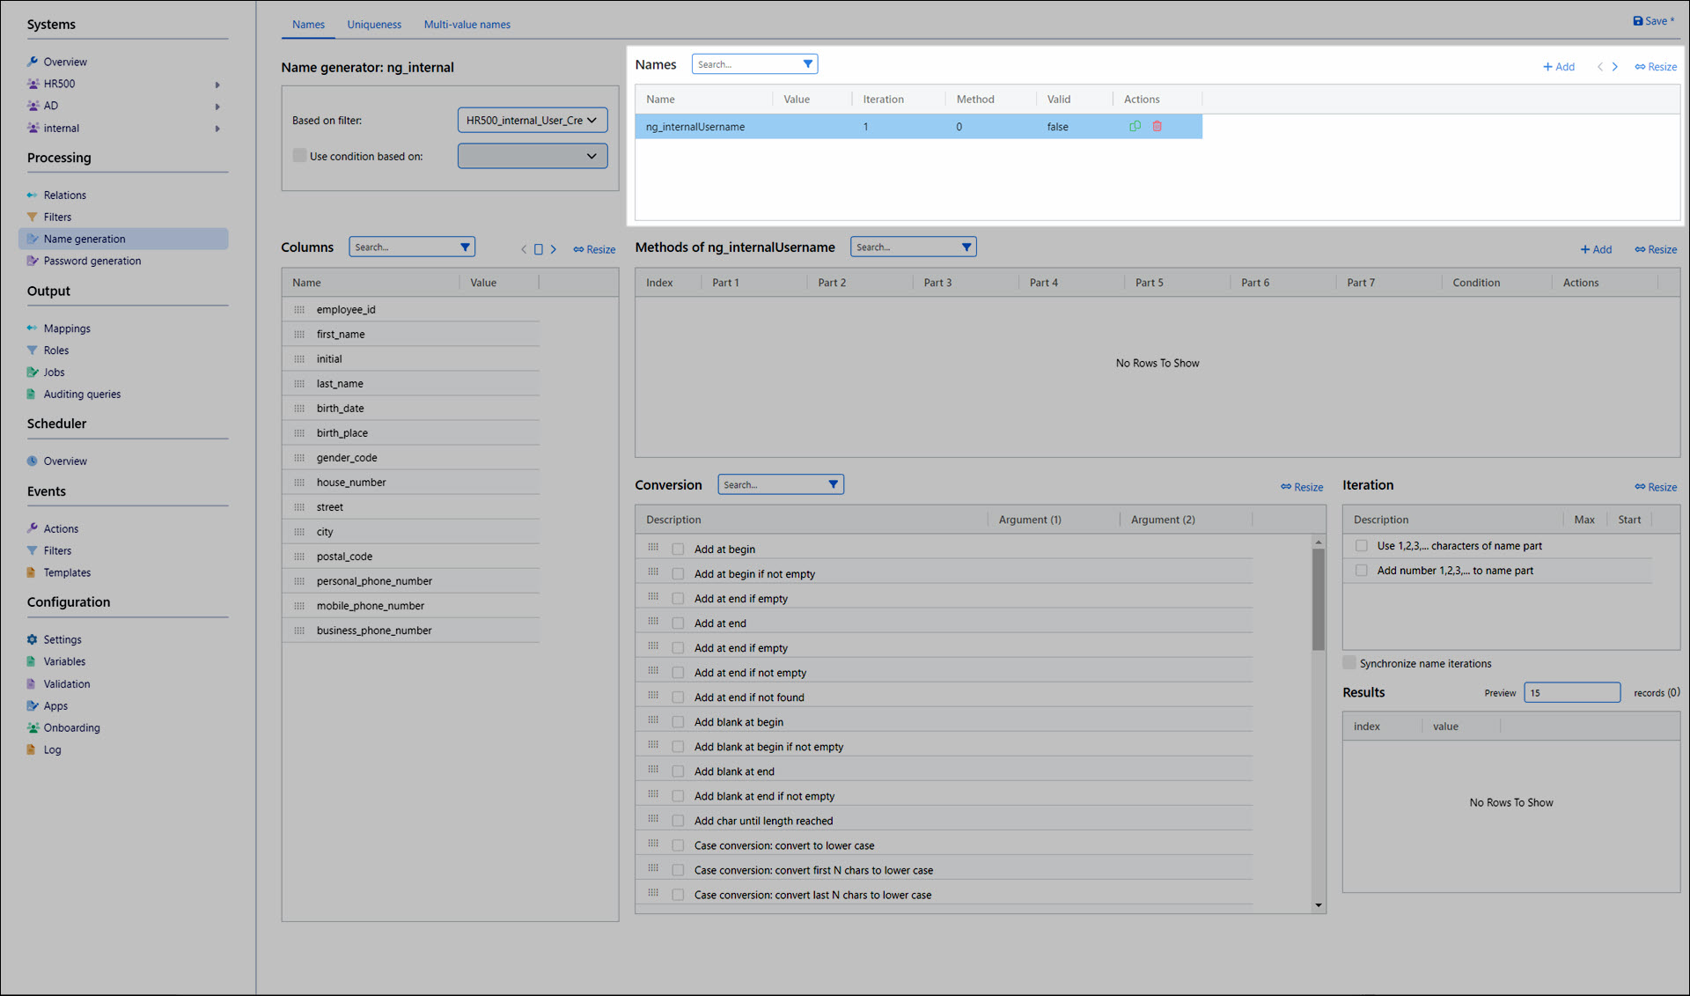This screenshot has width=1690, height=996.
Task: Click the filter icon in Conversion search
Action: click(833, 484)
